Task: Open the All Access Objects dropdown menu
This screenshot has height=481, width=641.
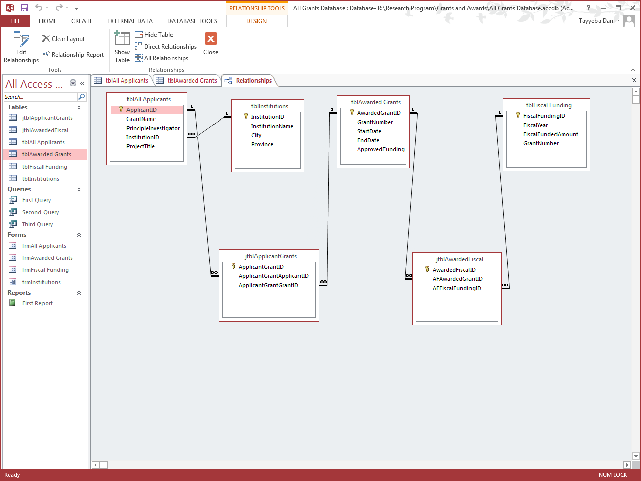Action: (73, 84)
